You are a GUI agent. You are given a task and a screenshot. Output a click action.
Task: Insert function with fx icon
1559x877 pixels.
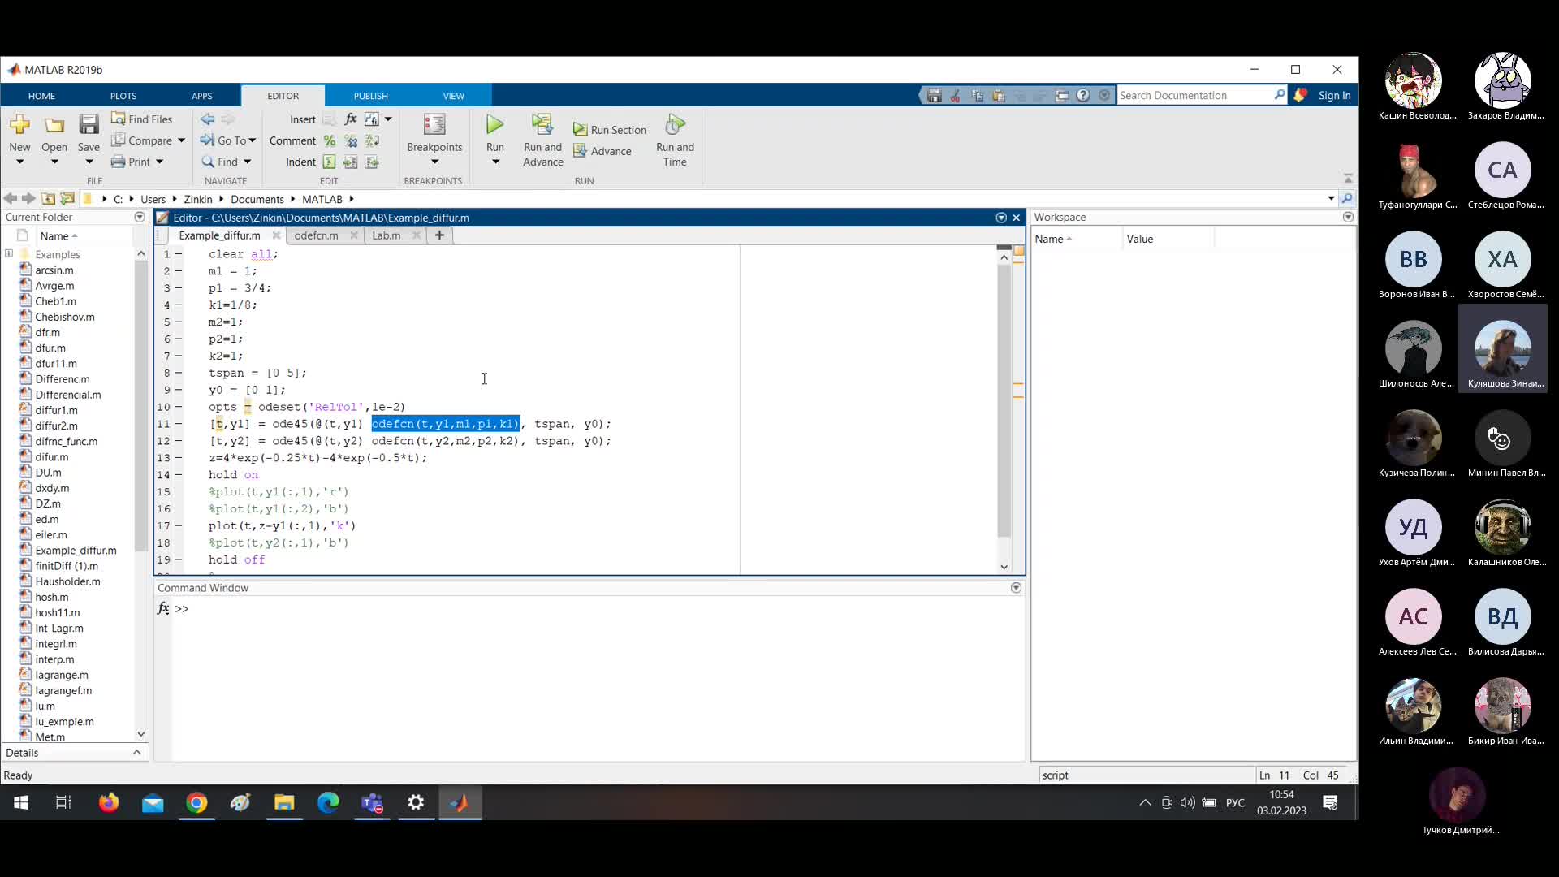351,119
